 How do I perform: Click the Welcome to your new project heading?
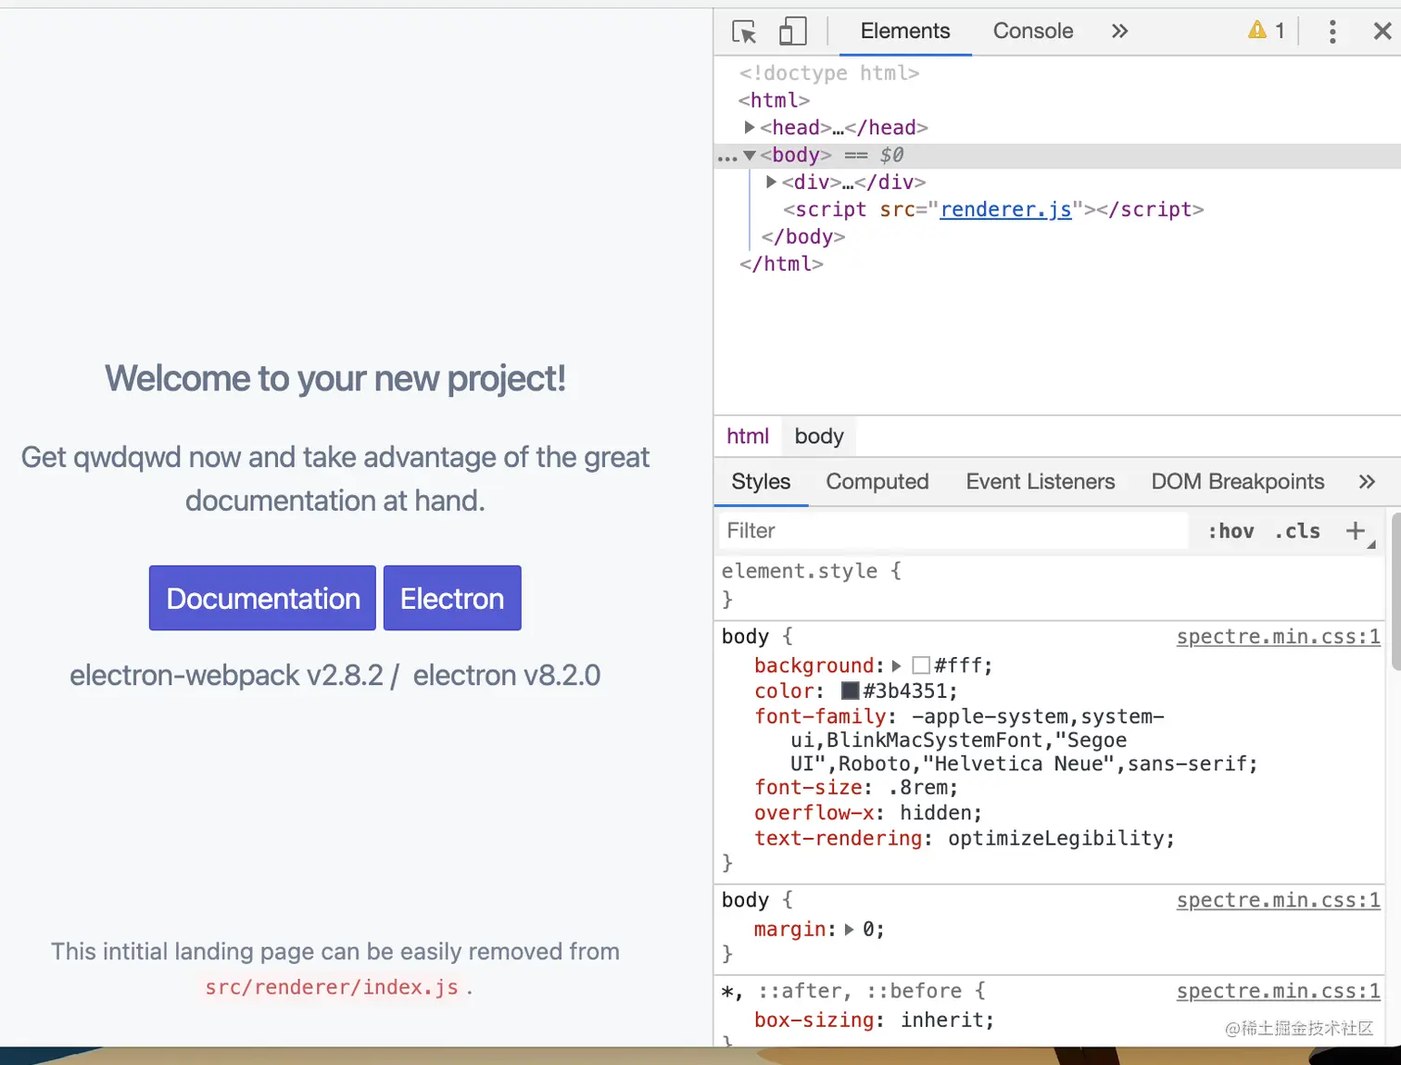coord(335,378)
